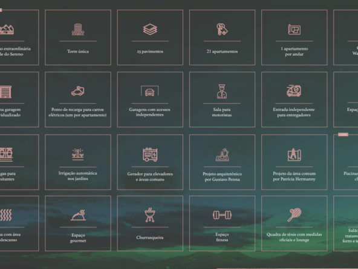This screenshot has width=358, height=269.
Task: Select 'Irrigação automática nos jardins' text
Action: click(x=77, y=176)
